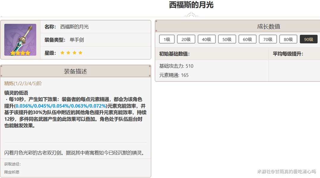Show stats for 50级
Viewport: 320px width, 178px height.
coord(227,39)
